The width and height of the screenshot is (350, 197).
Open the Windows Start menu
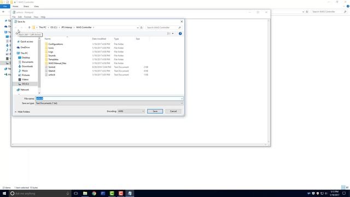(4, 193)
